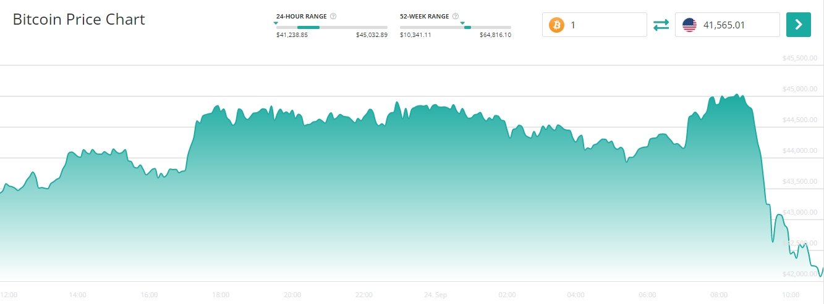This screenshot has width=824, height=304.
Task: Click the 06:00 time axis label
Action: click(x=647, y=295)
